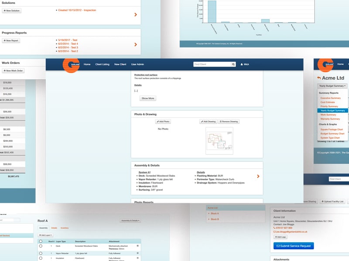
Task: Click the Find Client search field
Action: point(212,64)
